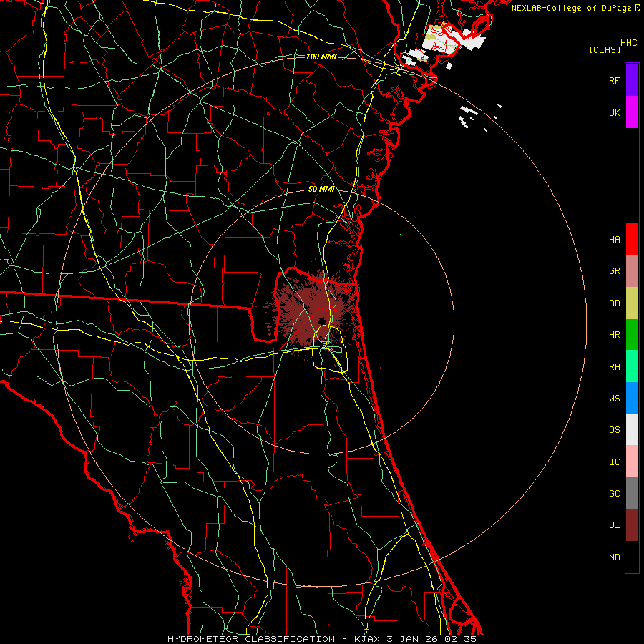This screenshot has height=644, width=644.
Task: Click the 'NEXLAB-College of DuPage' credit text
Action: pyautogui.click(x=571, y=8)
